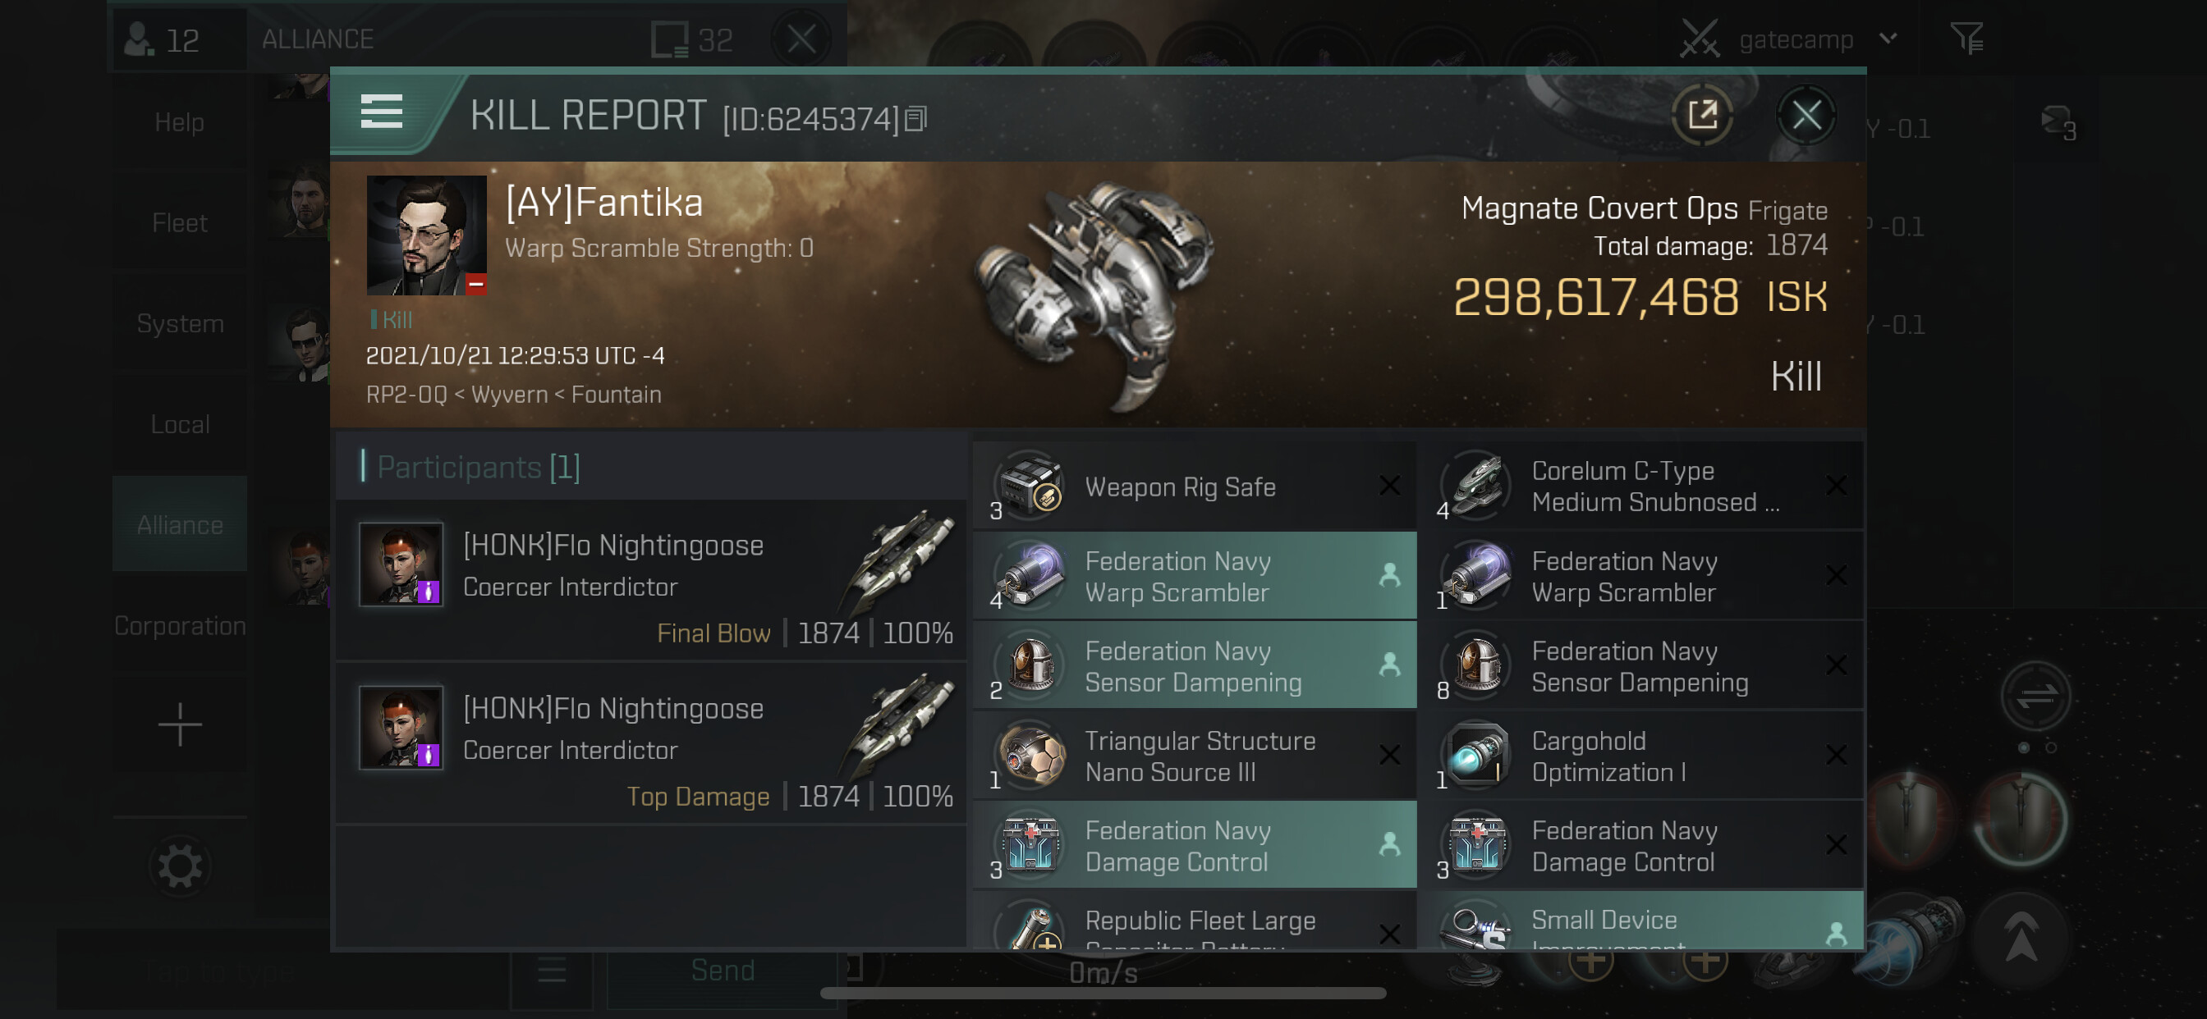Viewport: 2207px width, 1019px height.
Task: Open Fantika's character portrait
Action: pos(427,235)
